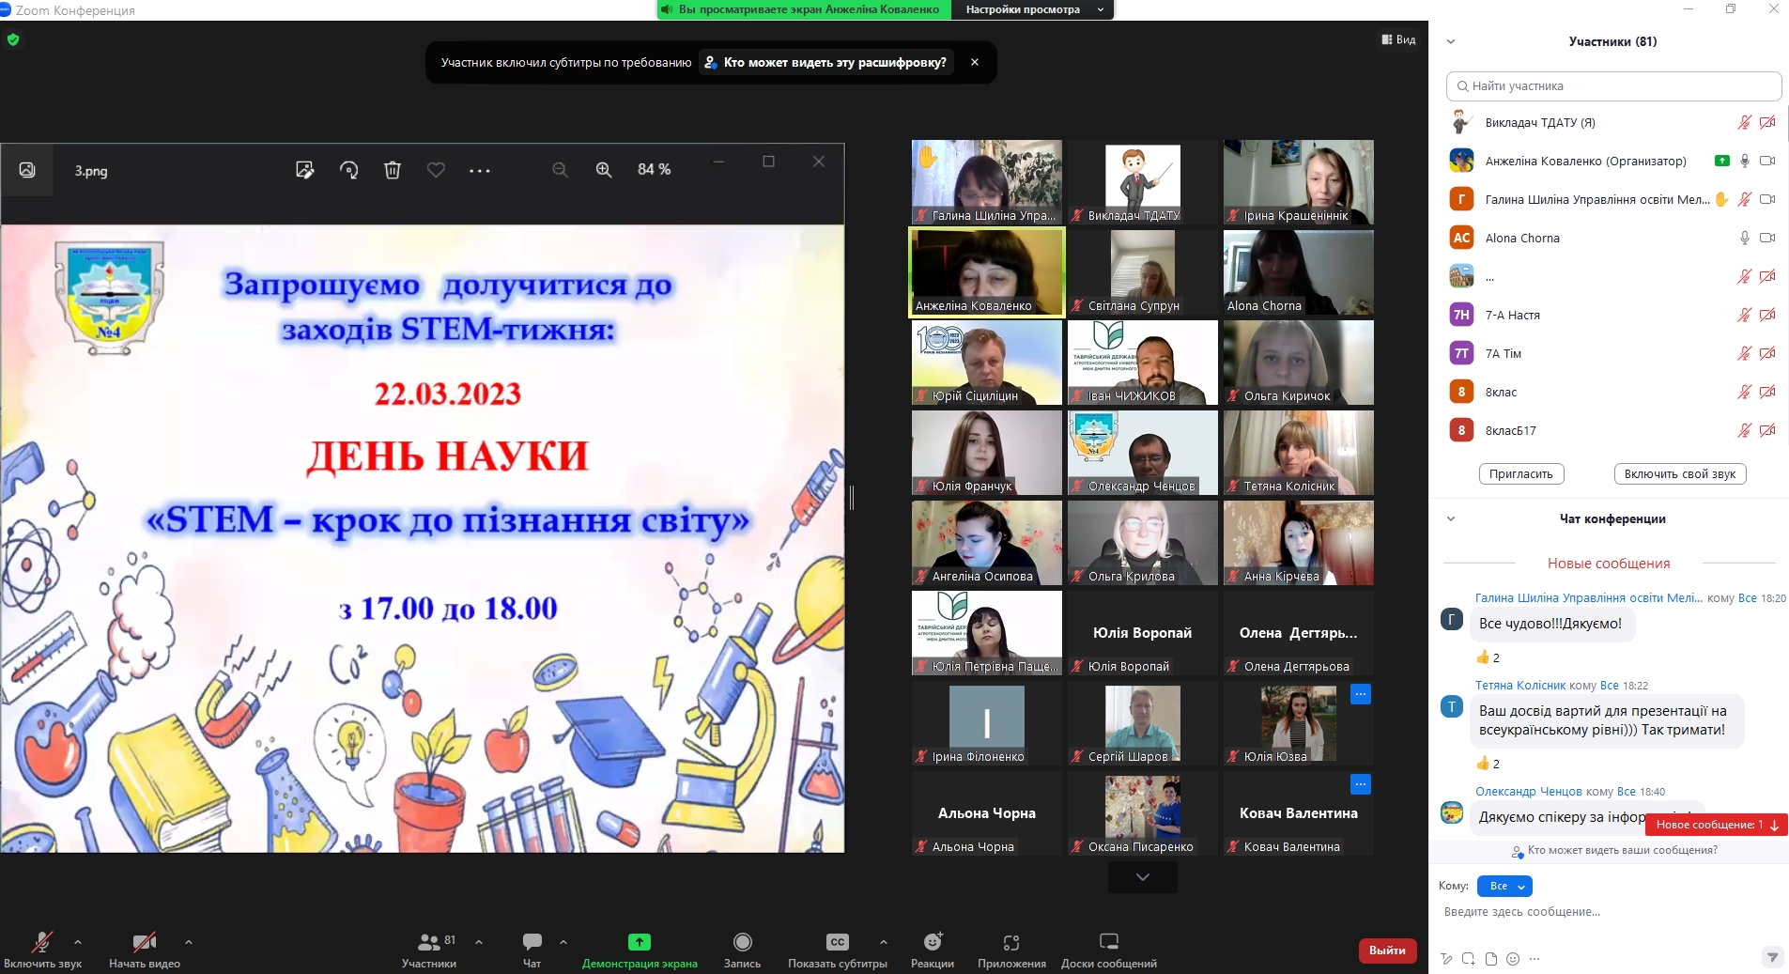Open the arrow menu beside Чат
This screenshot has width=1789, height=974.
coord(563,941)
